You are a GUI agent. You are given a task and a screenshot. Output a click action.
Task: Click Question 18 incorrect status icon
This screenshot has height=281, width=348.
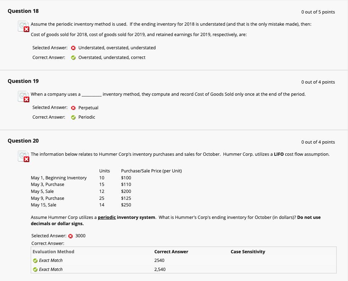24,26
